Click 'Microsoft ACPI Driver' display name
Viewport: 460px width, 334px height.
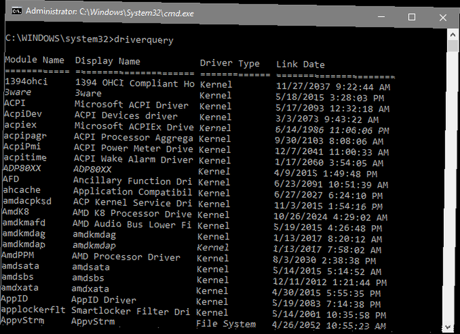click(132, 105)
